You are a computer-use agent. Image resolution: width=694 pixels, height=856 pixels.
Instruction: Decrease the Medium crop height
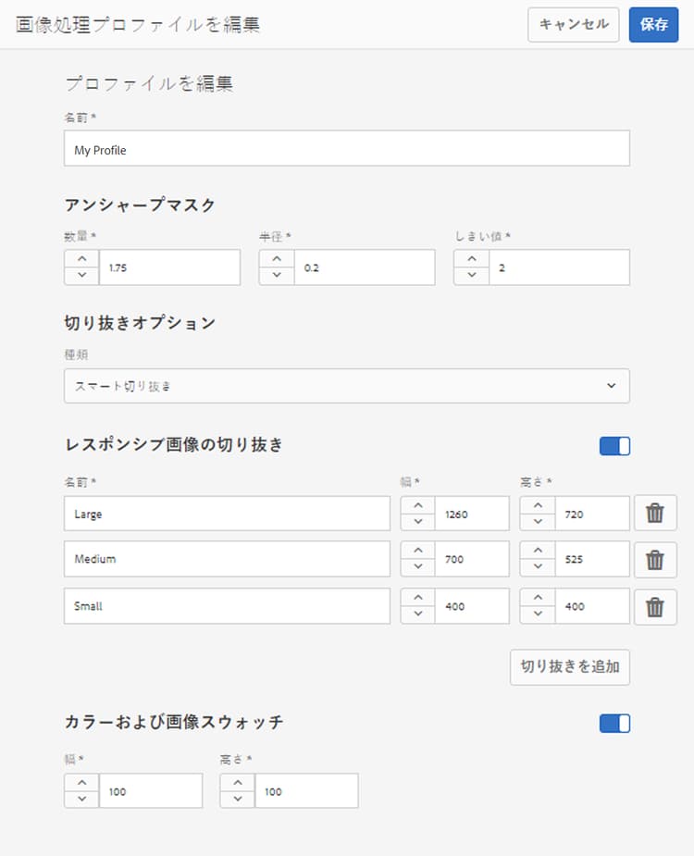[539, 568]
